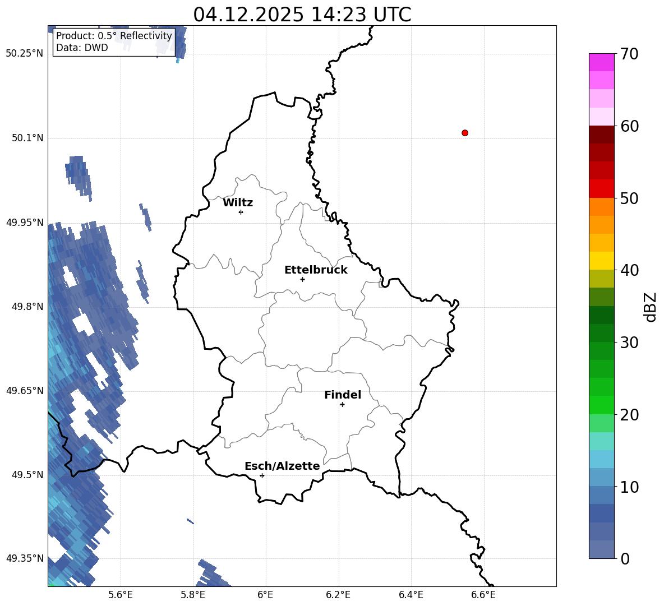This screenshot has height=606, width=664.
Task: Click the Findel station cross marker
Action: click(x=342, y=405)
